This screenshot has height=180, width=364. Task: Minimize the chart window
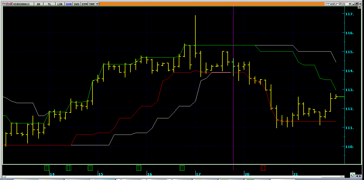pos(353,4)
